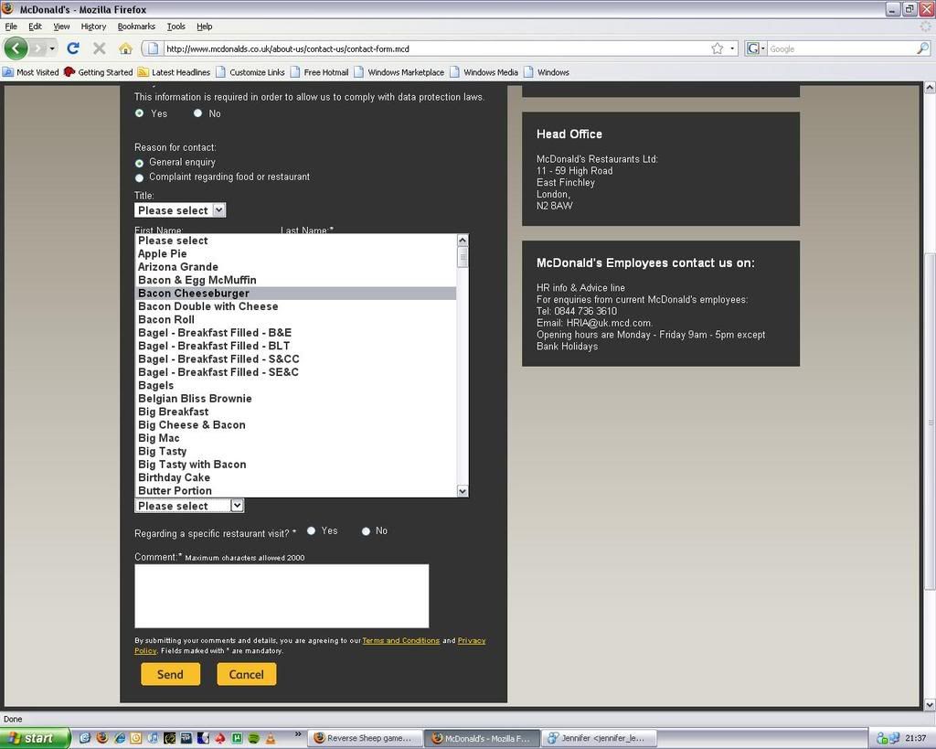Open the Customize Links bookmark
Image resolution: width=936 pixels, height=749 pixels.
pyautogui.click(x=250, y=72)
